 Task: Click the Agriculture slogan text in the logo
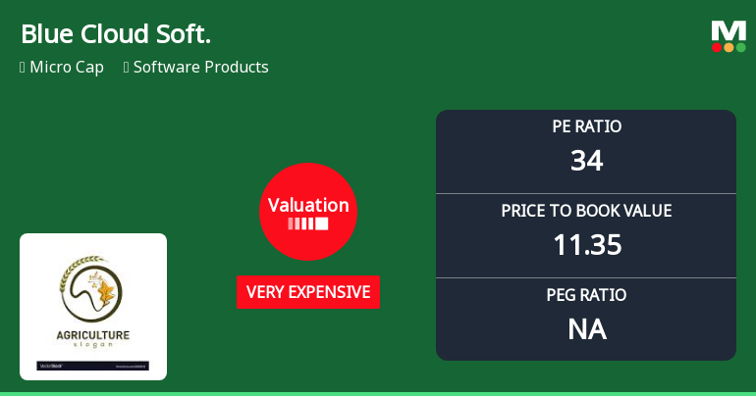pyautogui.click(x=93, y=339)
